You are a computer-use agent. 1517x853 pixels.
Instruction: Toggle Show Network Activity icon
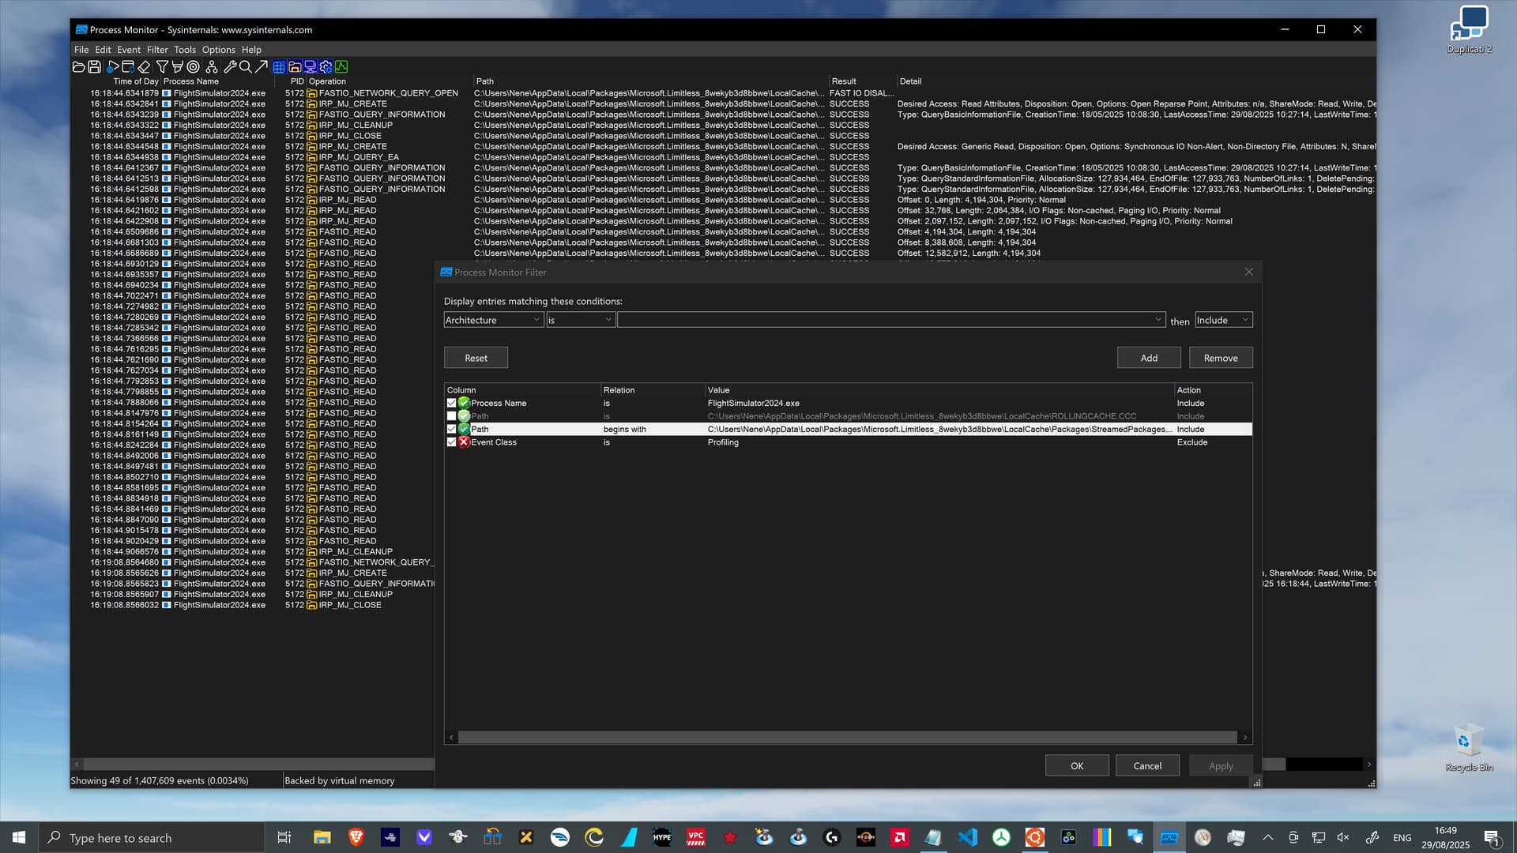pos(311,67)
